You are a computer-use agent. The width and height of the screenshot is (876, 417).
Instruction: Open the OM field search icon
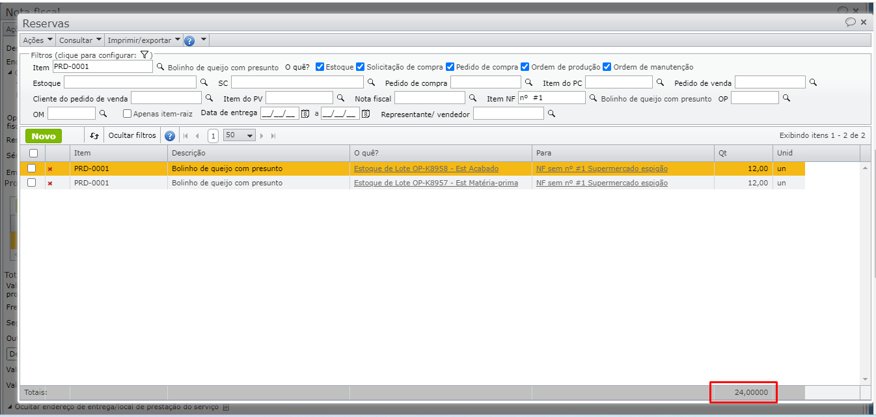[103, 114]
